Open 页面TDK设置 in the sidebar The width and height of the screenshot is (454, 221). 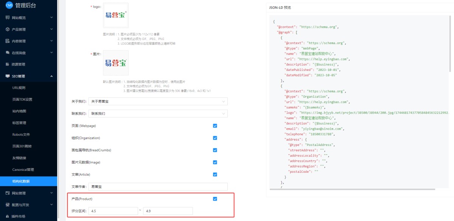(x=22, y=100)
